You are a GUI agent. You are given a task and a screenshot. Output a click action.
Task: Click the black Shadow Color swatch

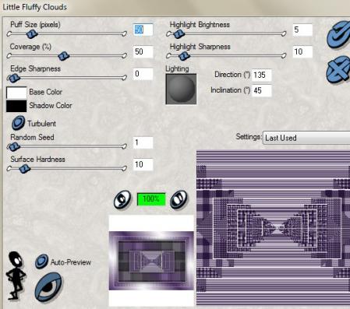pos(16,106)
